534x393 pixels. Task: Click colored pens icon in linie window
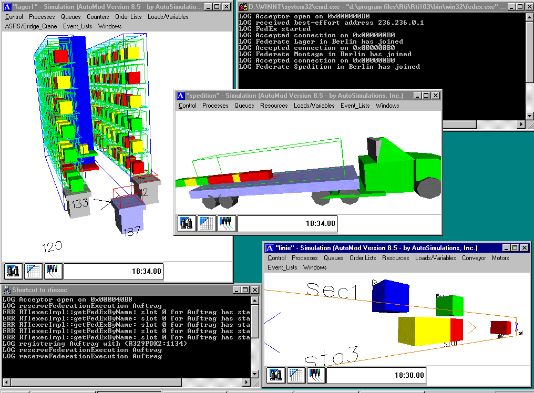click(316, 376)
